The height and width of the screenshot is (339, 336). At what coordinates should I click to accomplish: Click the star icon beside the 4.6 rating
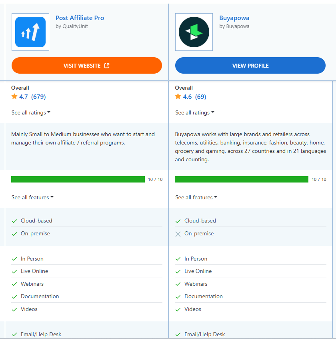click(x=178, y=96)
